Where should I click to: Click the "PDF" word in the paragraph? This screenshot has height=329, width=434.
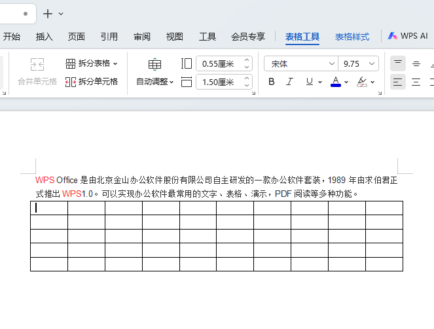(x=283, y=194)
